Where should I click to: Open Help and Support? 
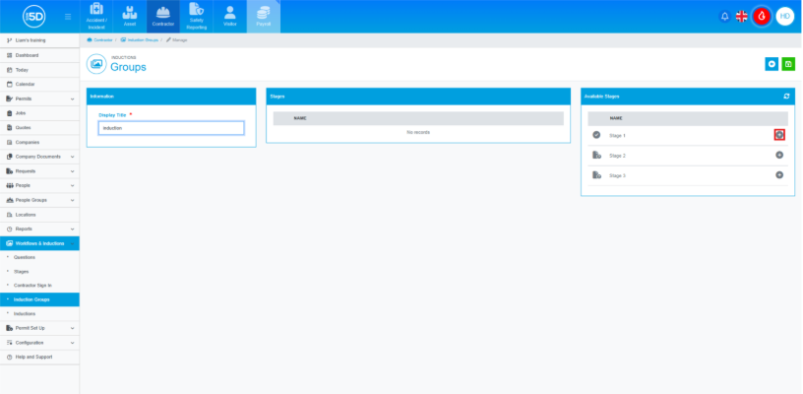(39, 357)
